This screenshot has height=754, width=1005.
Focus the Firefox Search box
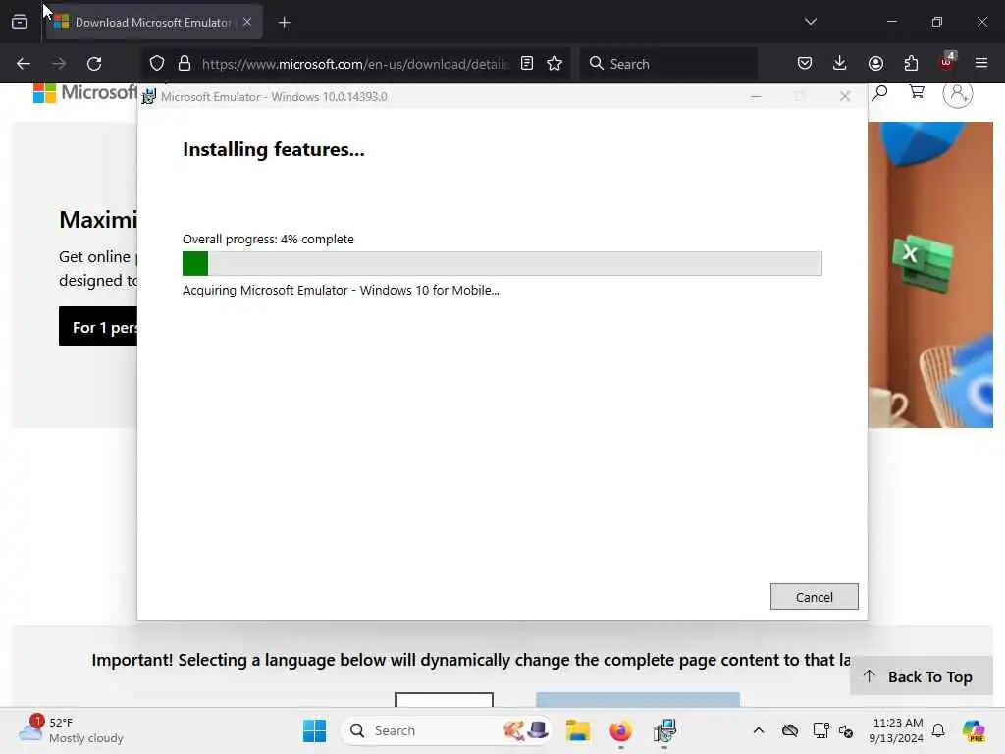pyautogui.click(x=668, y=64)
